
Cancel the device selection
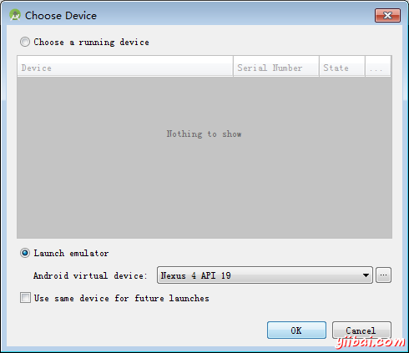(x=361, y=330)
